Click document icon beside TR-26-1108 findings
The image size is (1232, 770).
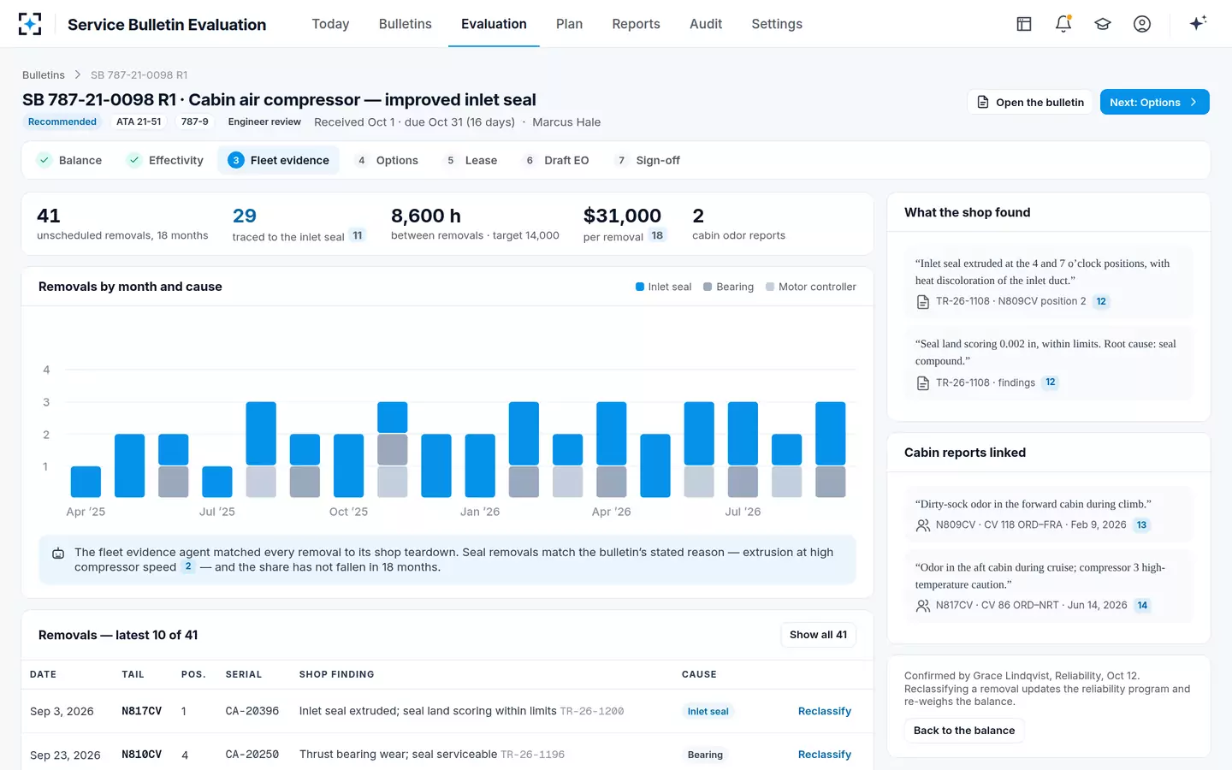[923, 383]
